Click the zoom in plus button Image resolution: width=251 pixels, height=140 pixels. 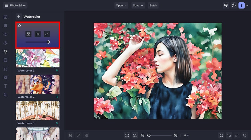point(175,135)
